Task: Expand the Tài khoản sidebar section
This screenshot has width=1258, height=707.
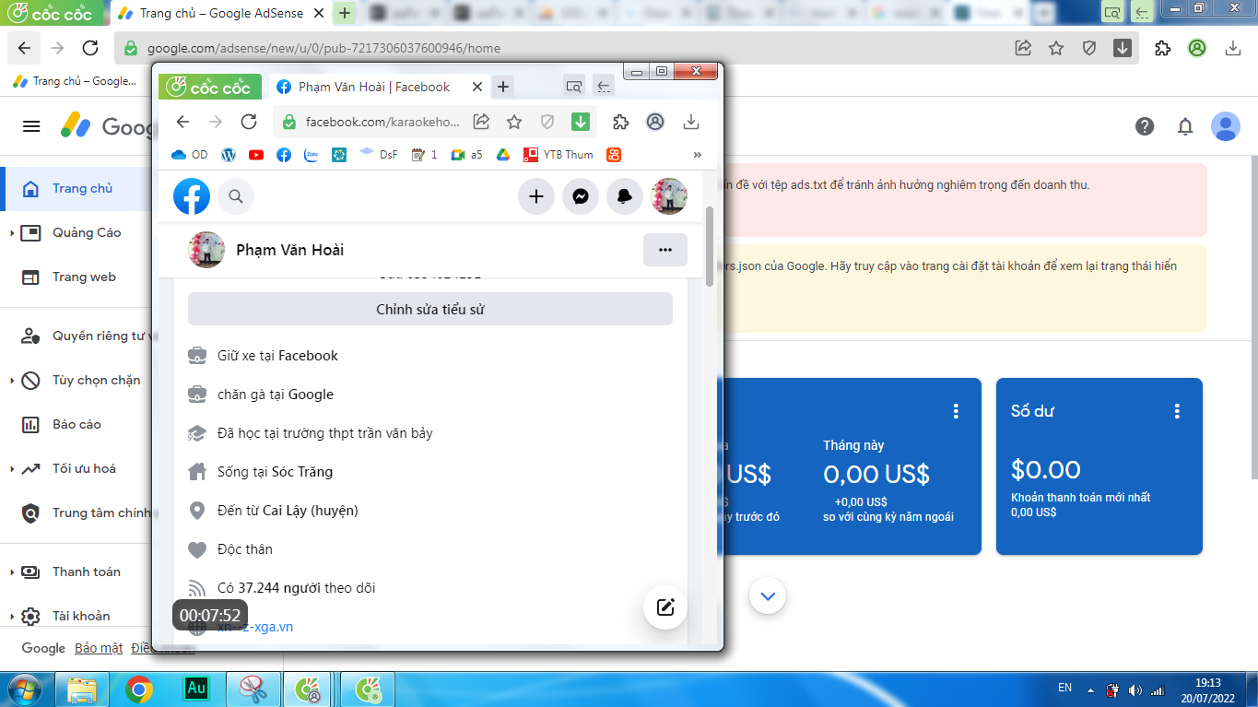Action: (12, 617)
